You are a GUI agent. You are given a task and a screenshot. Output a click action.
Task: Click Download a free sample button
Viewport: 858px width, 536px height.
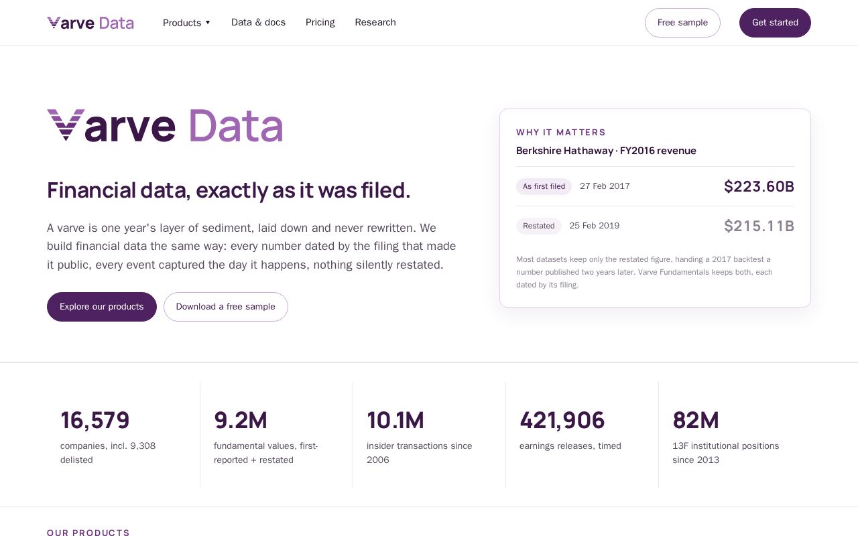coord(226,307)
